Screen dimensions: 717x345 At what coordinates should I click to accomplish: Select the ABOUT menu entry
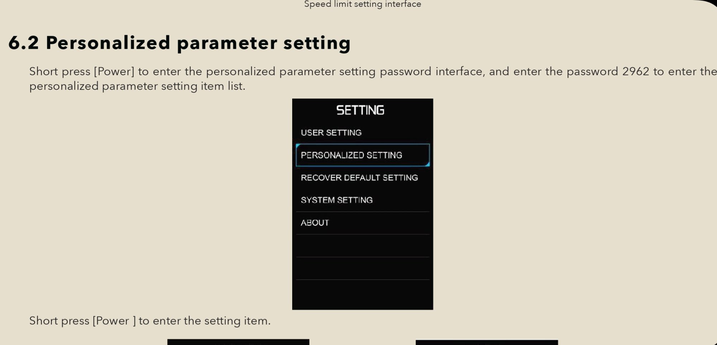(315, 223)
